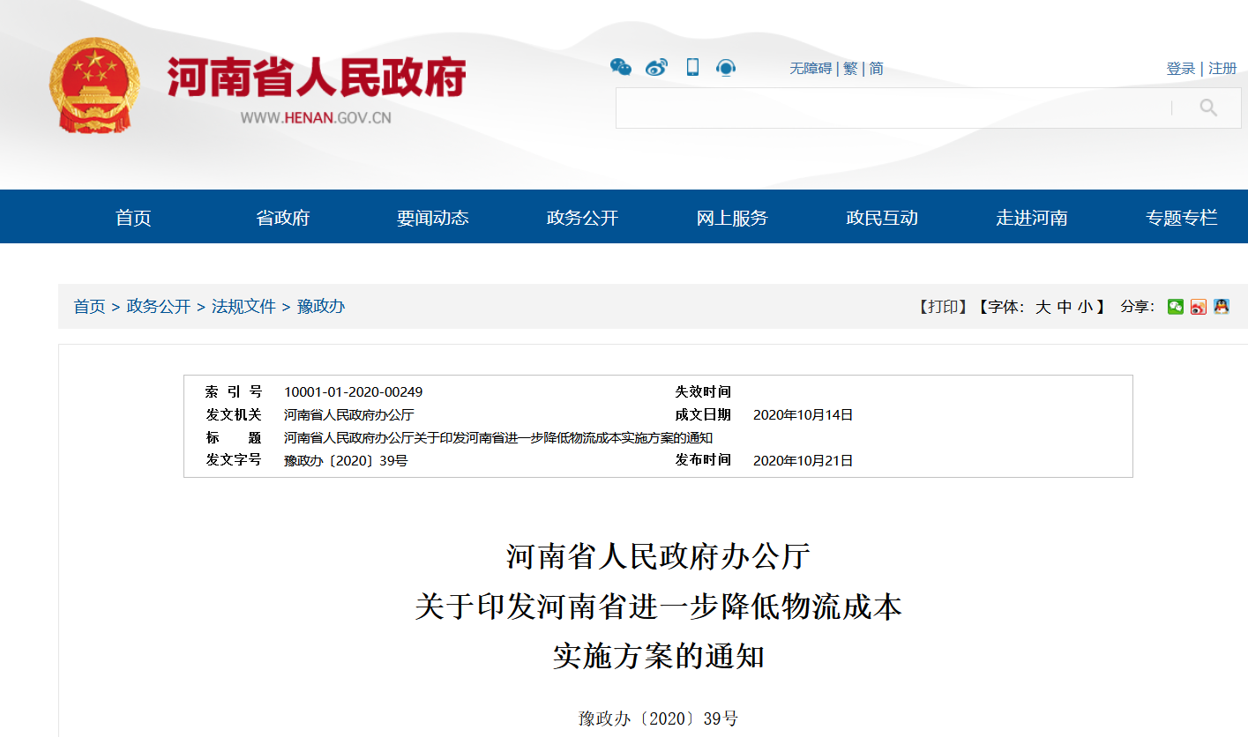Viewport: 1248px width, 737px height.
Task: Click the mobile client phone icon
Action: pyautogui.click(x=691, y=67)
